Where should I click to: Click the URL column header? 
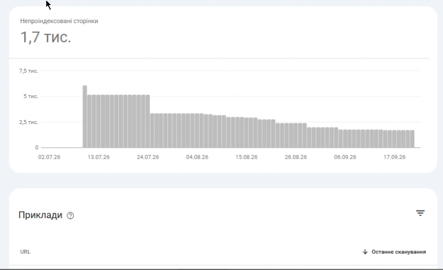[25, 252]
